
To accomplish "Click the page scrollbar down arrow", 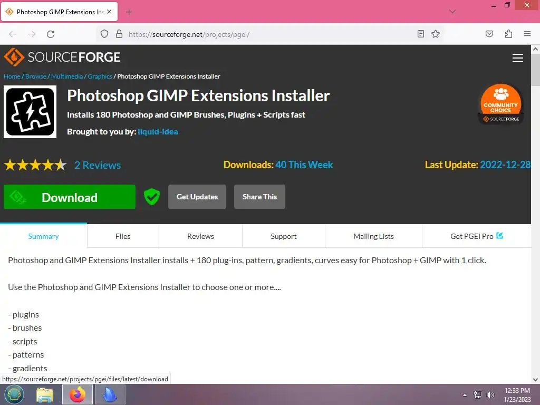I will pos(536,380).
